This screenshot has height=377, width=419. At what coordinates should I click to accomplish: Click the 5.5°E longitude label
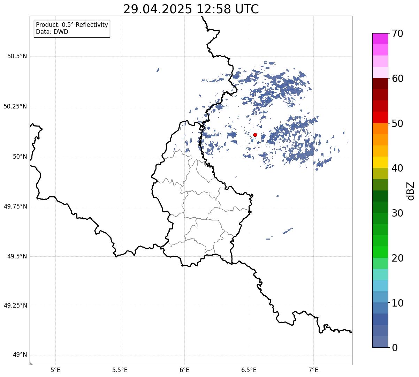[120, 370]
